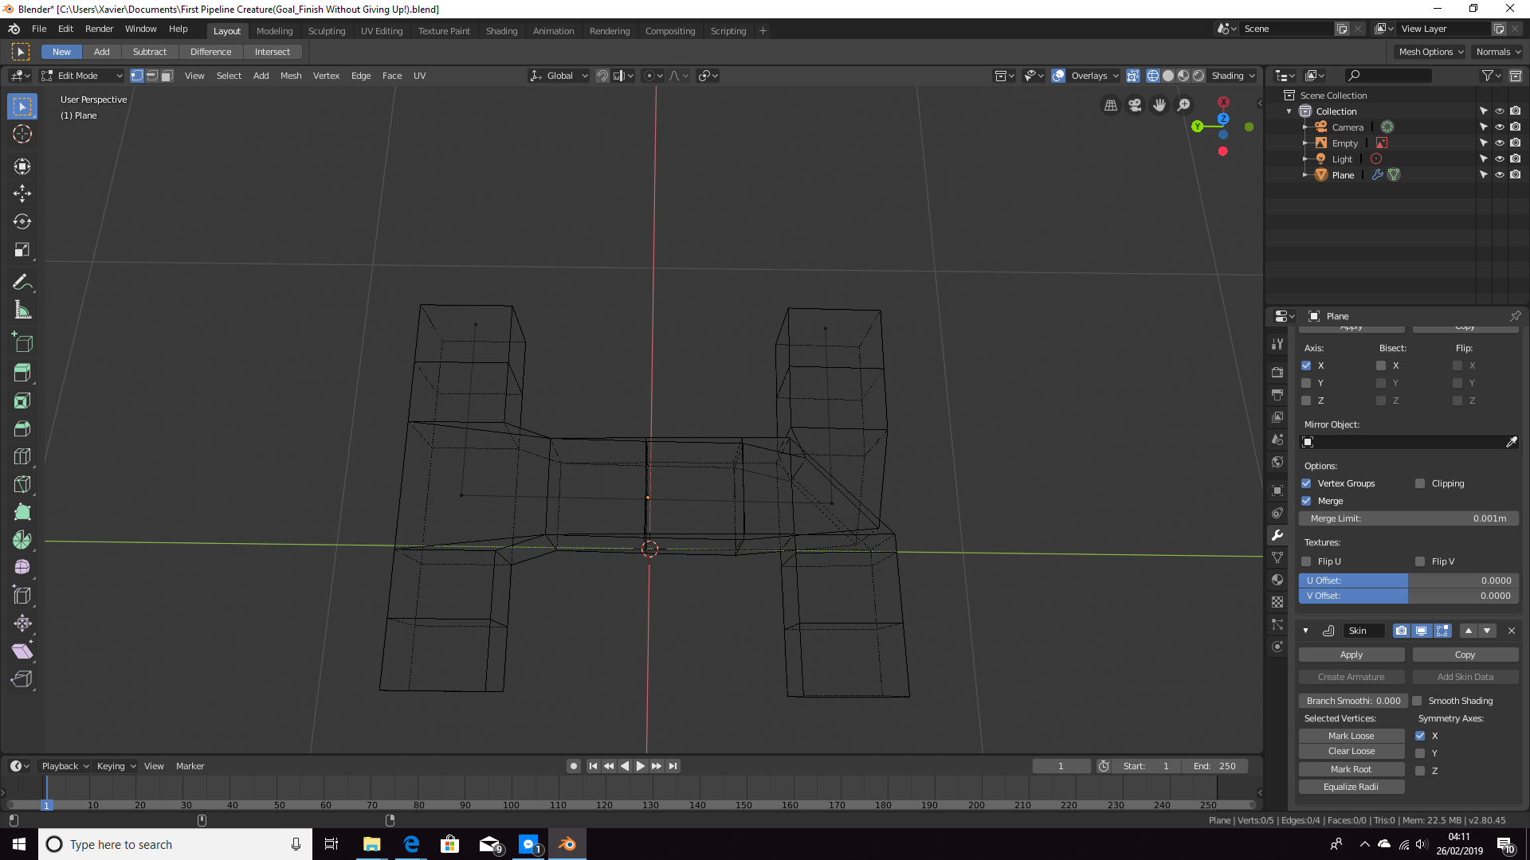Viewport: 1530px width, 860px height.
Task: Click the Mark Root button
Action: 1351,769
